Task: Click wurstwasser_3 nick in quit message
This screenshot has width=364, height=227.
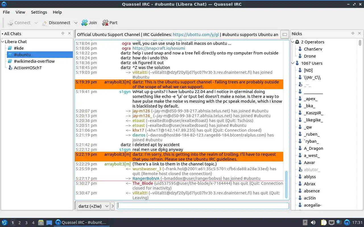Action: [147, 169]
